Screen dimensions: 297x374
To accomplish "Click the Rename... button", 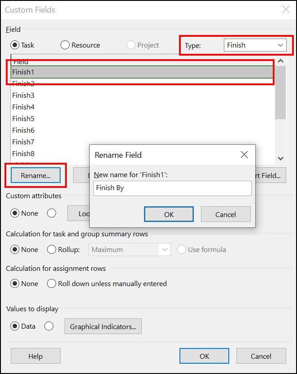I will point(35,175).
